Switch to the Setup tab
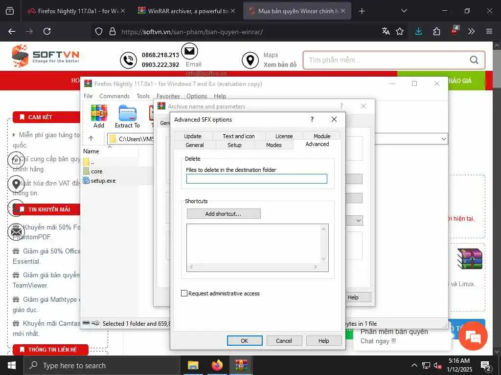The width and height of the screenshot is (501, 375). pos(234,145)
